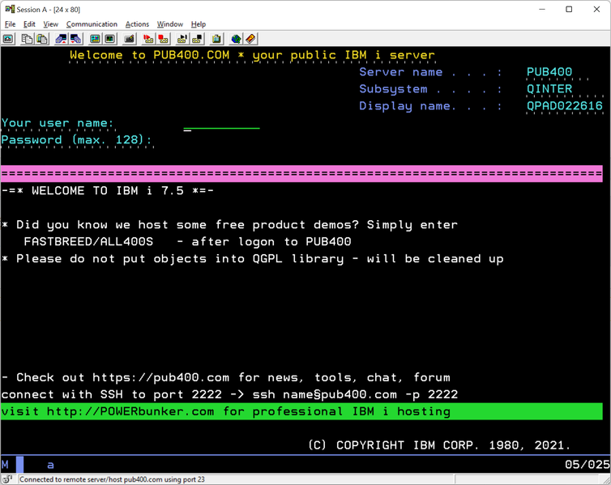
Task: Click the Session A title bar app icon
Action: (x=10, y=9)
